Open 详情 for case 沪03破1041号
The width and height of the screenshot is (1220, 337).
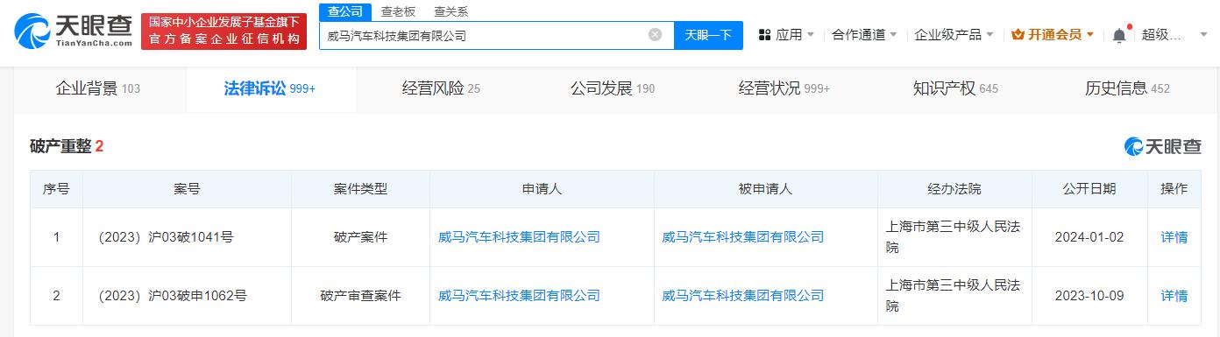1174,237
